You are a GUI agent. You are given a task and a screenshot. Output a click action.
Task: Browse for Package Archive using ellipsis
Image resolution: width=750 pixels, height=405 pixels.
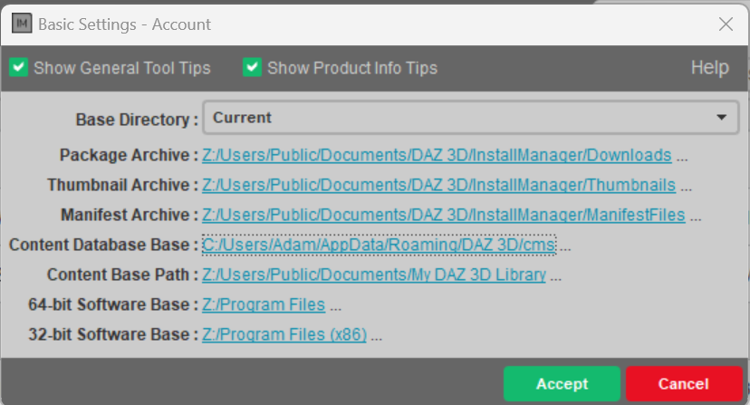click(x=683, y=155)
